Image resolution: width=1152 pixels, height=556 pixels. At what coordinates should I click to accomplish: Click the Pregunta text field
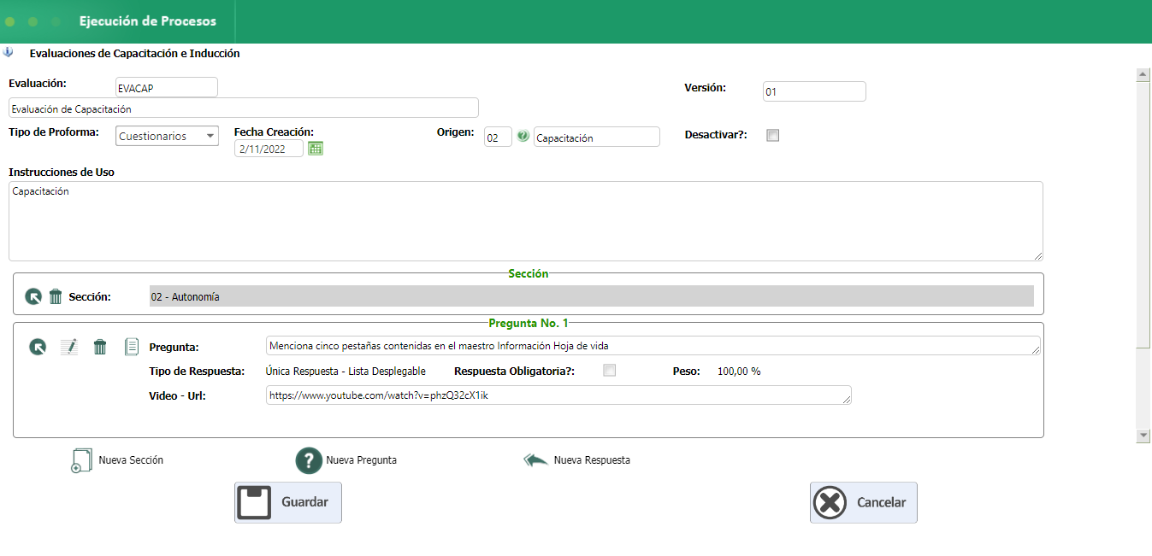pyautogui.click(x=653, y=345)
